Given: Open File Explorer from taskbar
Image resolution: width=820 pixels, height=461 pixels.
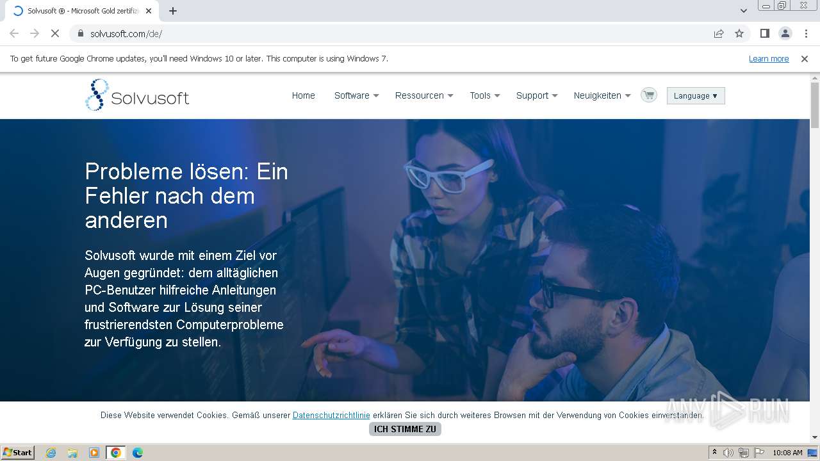Looking at the screenshot, I should click(x=72, y=453).
